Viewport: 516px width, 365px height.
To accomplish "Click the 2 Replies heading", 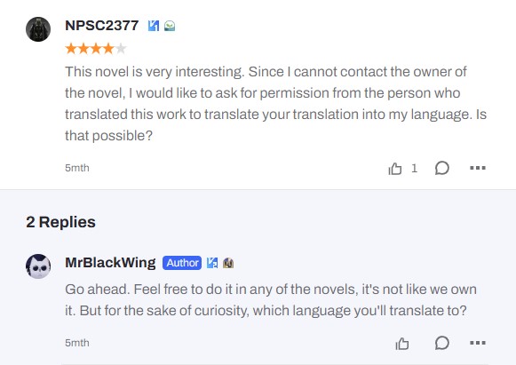I will (x=61, y=222).
